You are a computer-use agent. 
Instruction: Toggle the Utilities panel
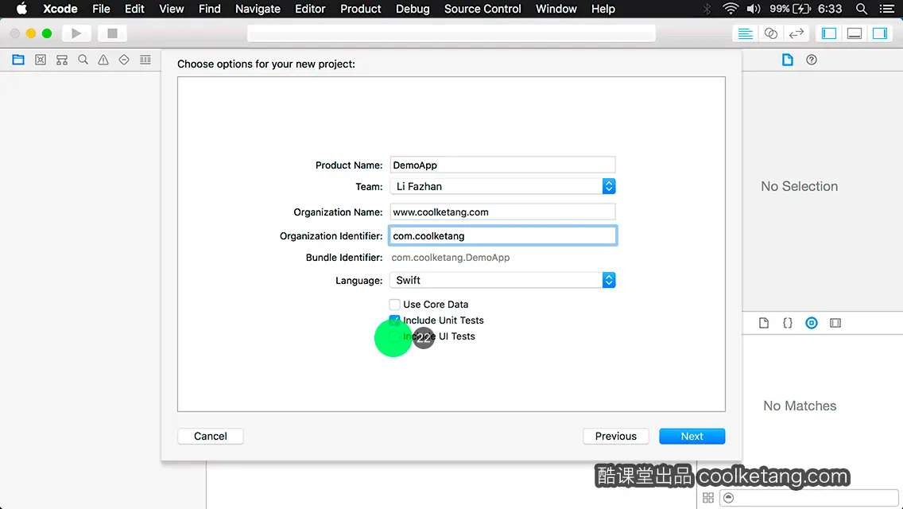[879, 33]
